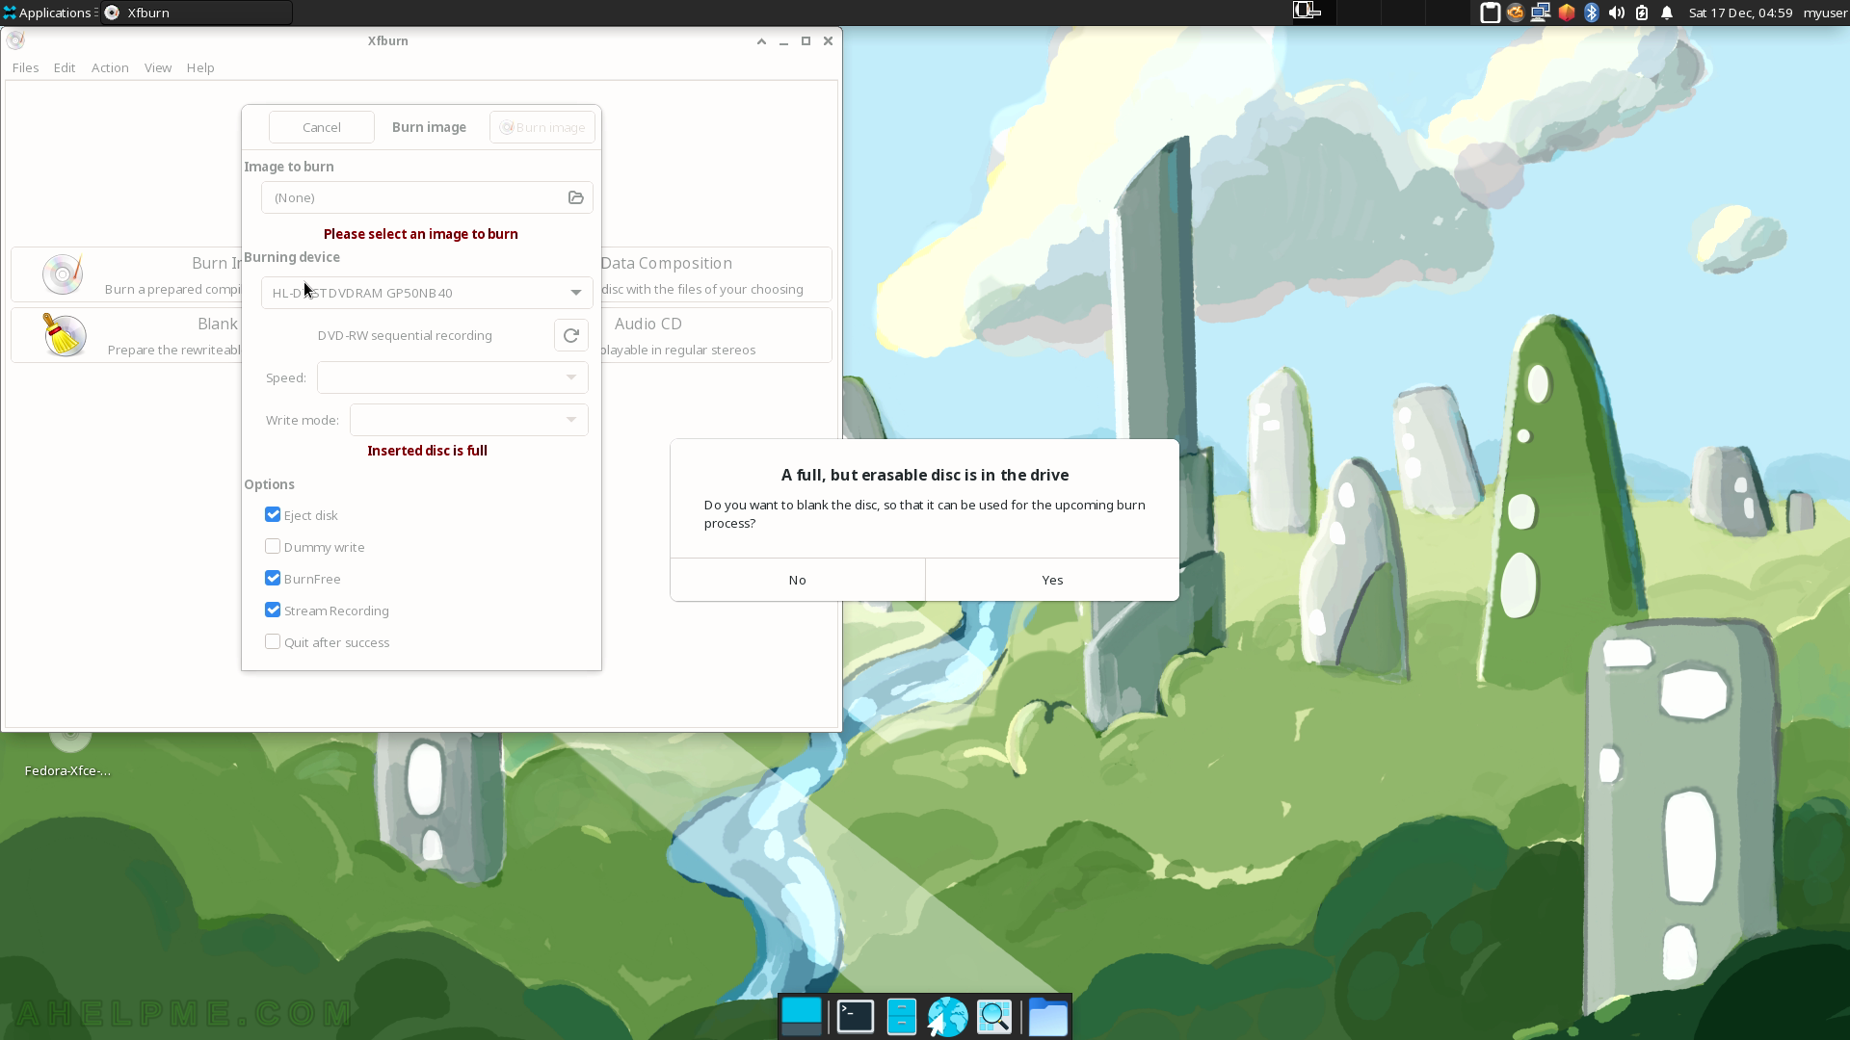Minimize the Xfburn window

click(x=783, y=40)
